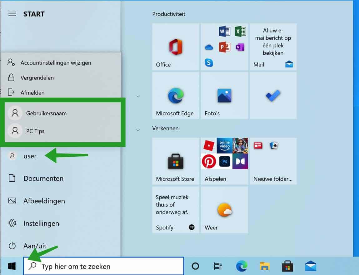Open the Weer weather app tile

click(224, 210)
